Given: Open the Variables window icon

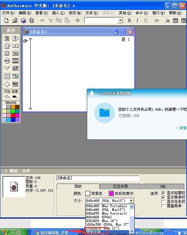Looking at the screenshot, I should [x=184, y=21].
